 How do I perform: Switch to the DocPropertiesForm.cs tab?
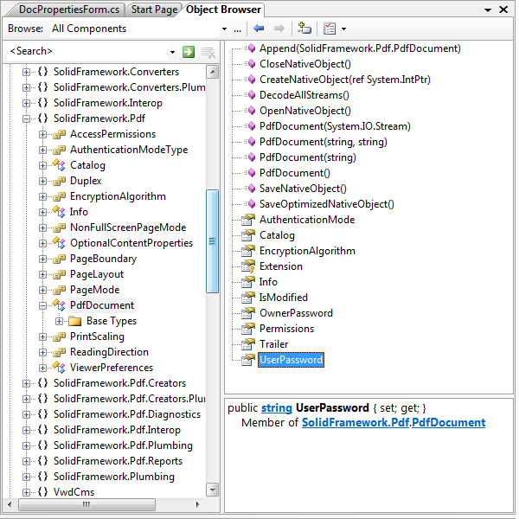click(x=69, y=10)
